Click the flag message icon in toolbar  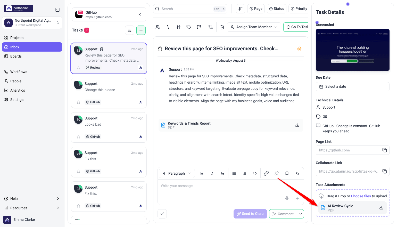(x=199, y=27)
